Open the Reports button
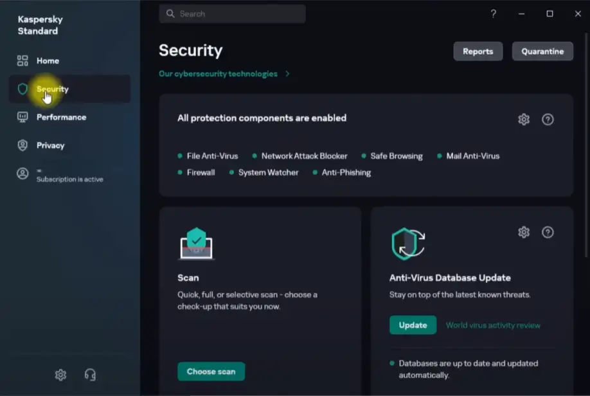This screenshot has width=590, height=396. 478,51
